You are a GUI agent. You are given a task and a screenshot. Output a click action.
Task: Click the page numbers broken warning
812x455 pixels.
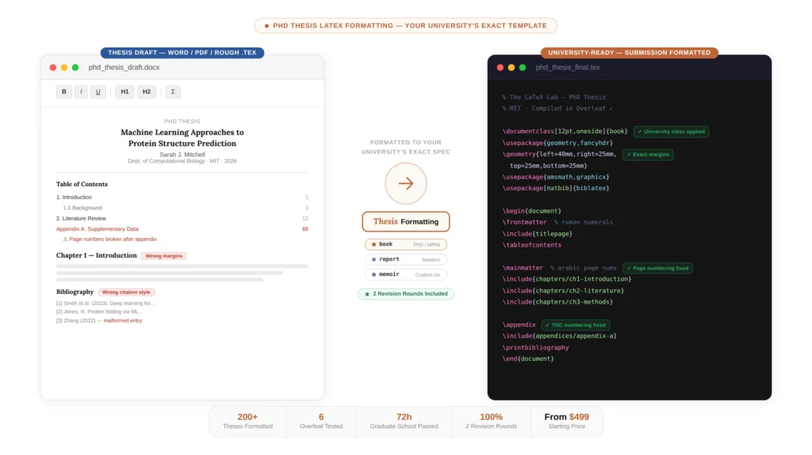pyautogui.click(x=109, y=239)
